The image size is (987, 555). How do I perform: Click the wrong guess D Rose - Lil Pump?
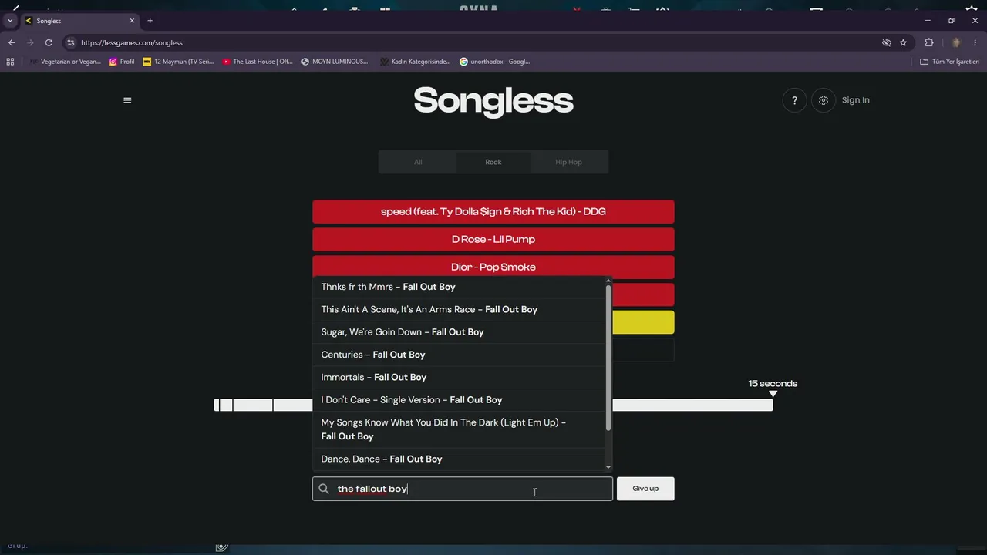[x=493, y=239]
